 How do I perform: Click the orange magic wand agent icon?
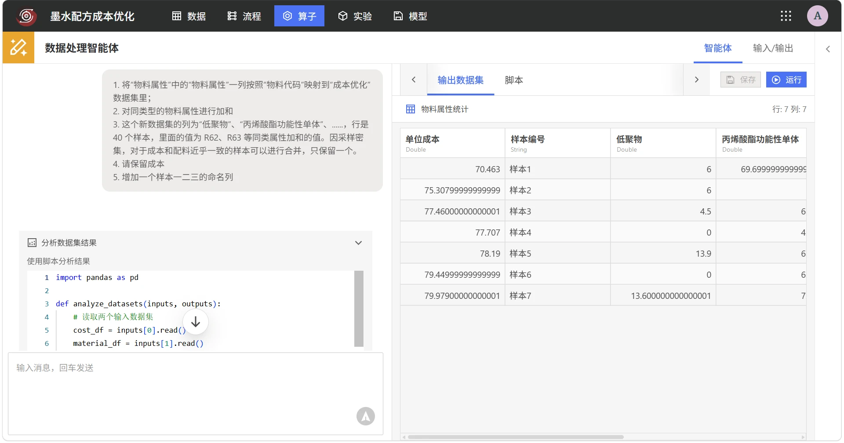[18, 47]
